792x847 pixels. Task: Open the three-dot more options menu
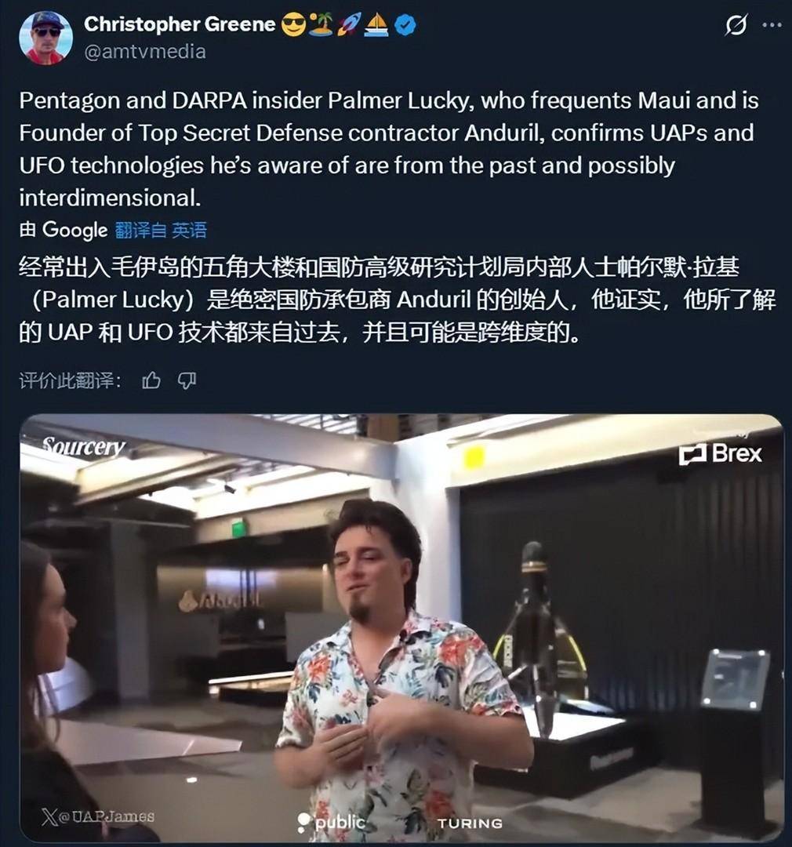tap(772, 25)
